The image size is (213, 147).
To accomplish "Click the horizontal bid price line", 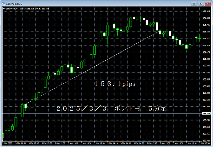I will tap(105, 113).
